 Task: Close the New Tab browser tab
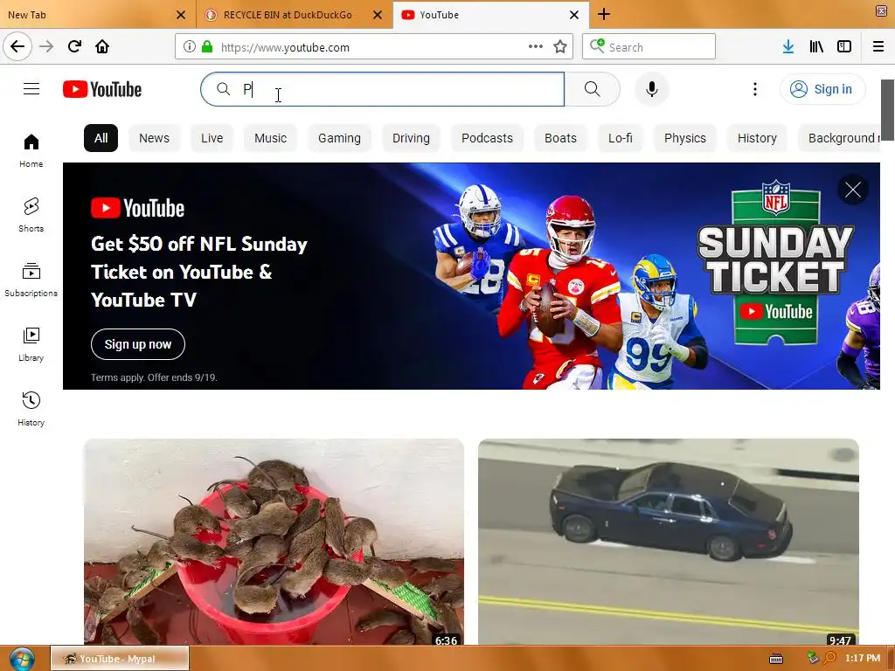click(x=181, y=15)
